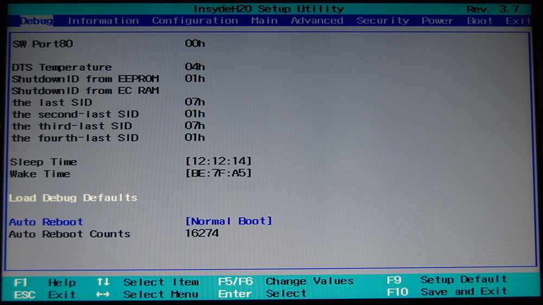Open the Advanced tab
Image resolution: width=543 pixels, height=305 pixels.
317,21
